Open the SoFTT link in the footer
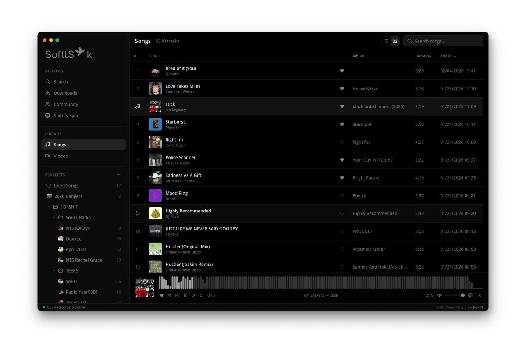Viewport: 526px width, 354px height. coord(478,308)
